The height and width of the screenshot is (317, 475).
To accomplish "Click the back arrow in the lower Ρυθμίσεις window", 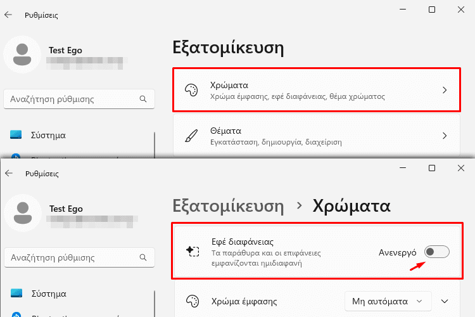I will (9, 173).
